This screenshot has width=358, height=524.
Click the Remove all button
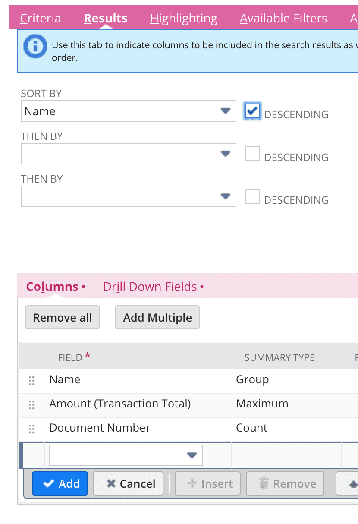[62, 317]
